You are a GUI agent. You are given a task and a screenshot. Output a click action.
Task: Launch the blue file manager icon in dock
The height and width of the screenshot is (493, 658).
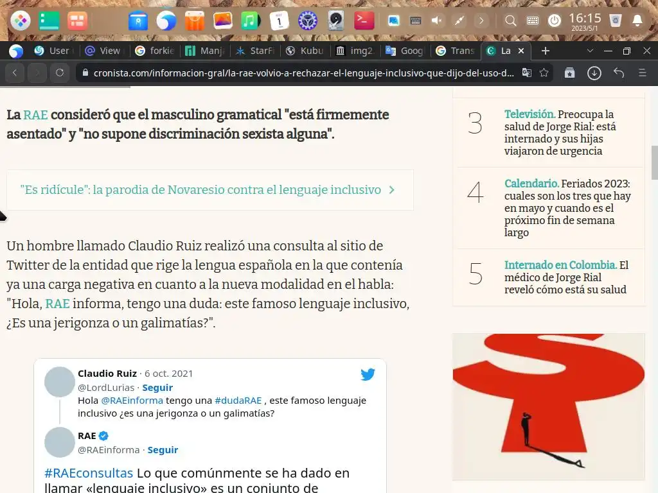point(138,20)
